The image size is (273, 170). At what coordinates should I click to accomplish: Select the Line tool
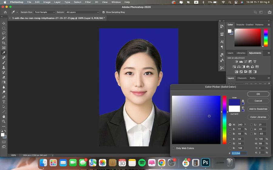(4, 112)
